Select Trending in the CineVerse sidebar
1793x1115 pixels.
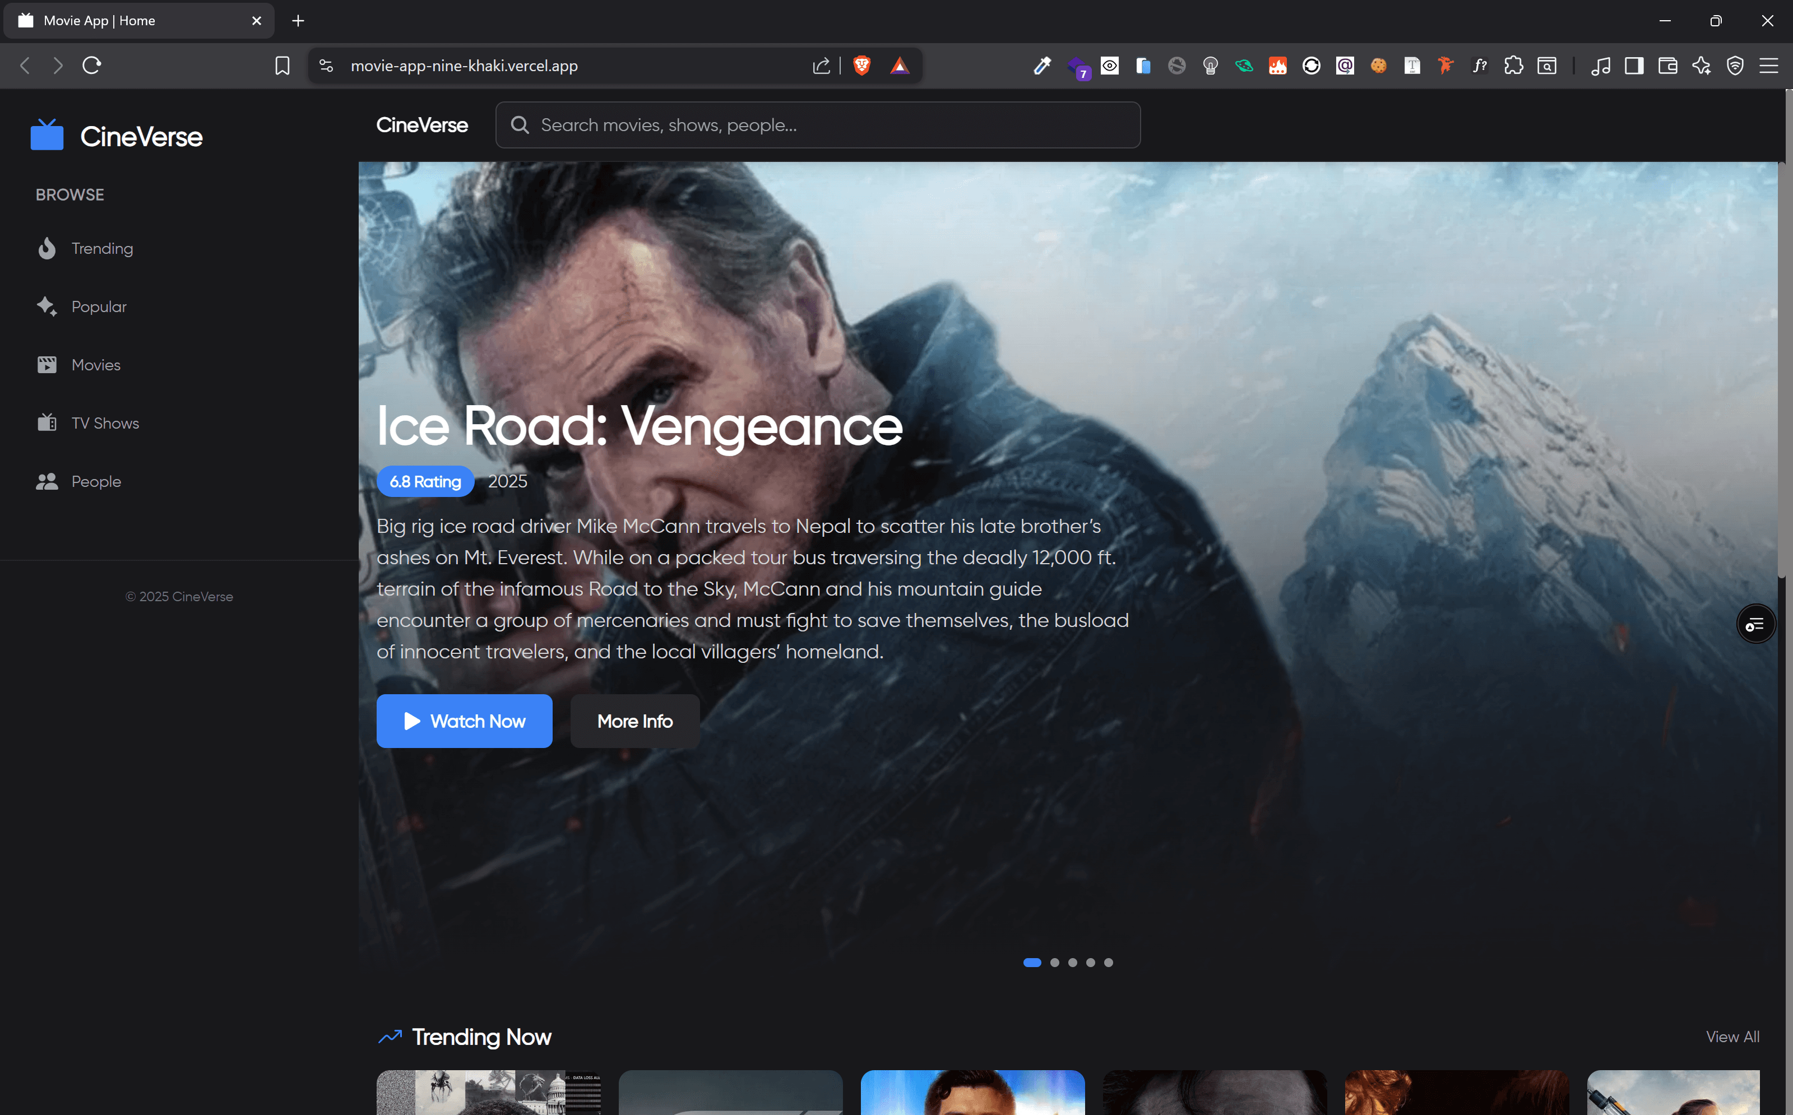[x=102, y=249]
